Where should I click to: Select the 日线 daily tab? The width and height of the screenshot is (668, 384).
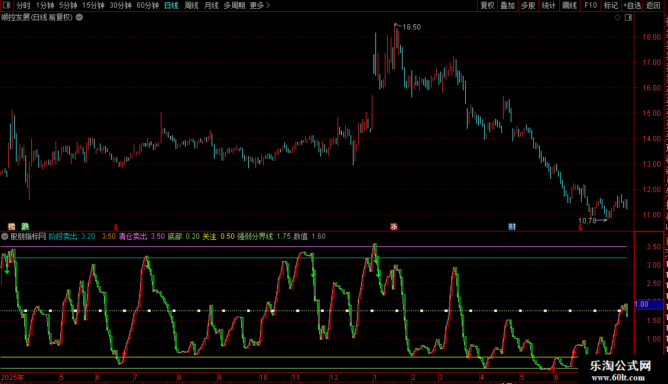tap(171, 5)
